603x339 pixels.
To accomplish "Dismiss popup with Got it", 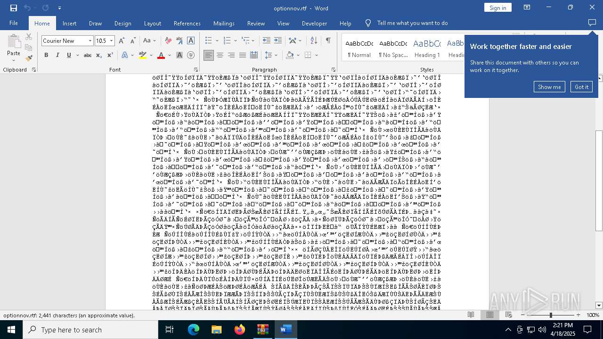I will 581,87.
